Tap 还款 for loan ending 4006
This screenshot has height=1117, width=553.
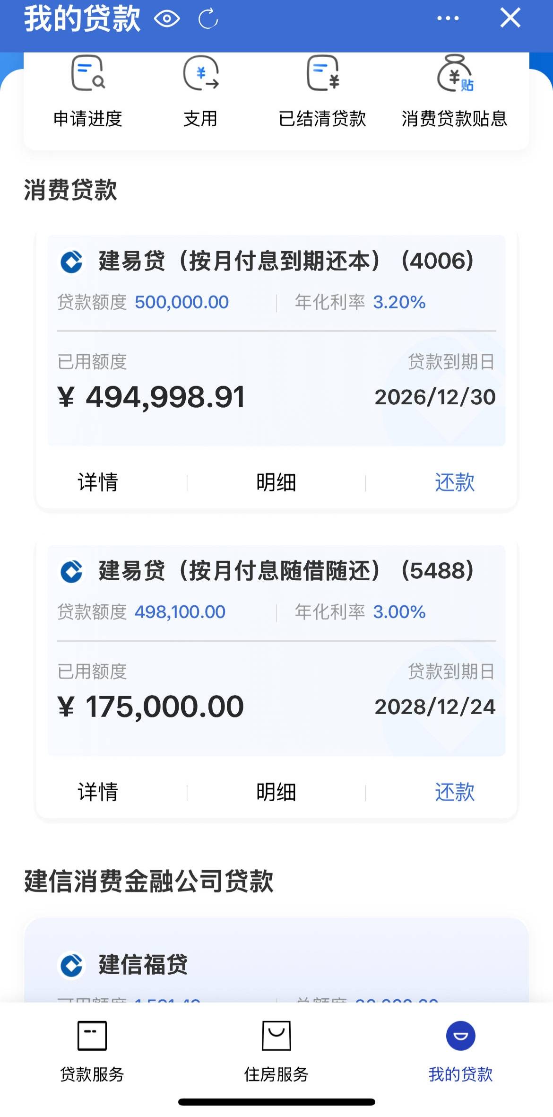pos(455,482)
